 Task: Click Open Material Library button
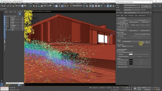[133, 22]
